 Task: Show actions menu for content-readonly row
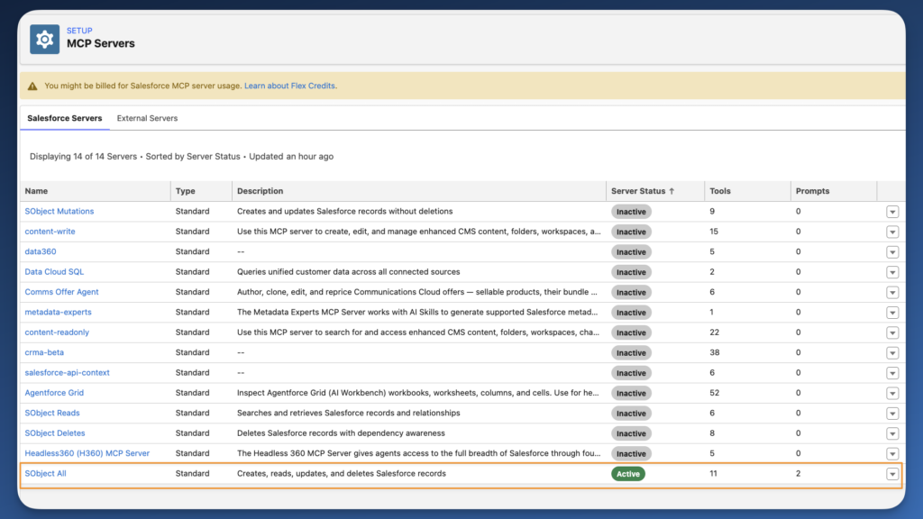coord(892,332)
